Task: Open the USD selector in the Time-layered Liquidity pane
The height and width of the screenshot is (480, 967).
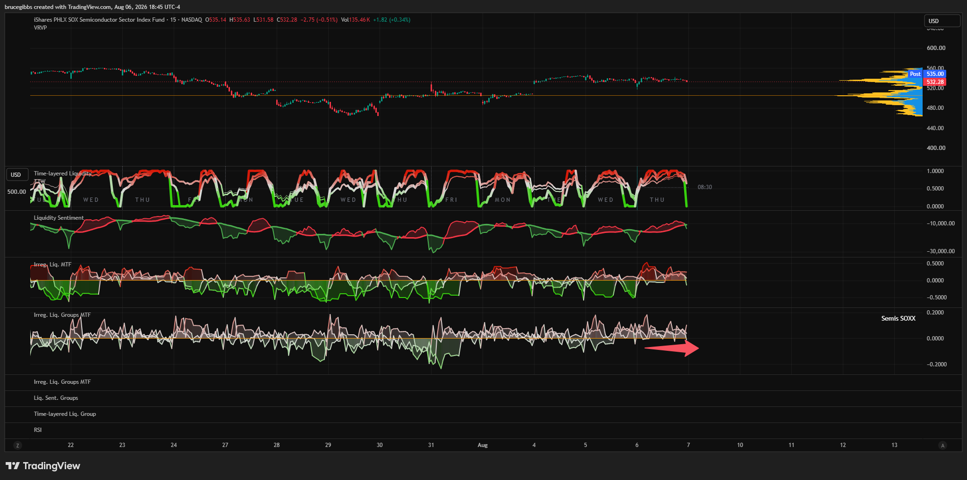Action: pos(17,175)
